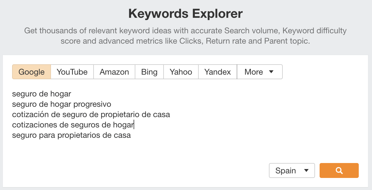Viewport: 372px width, 190px height.
Task: Click the Keywords Explorer heading
Action: point(186,13)
